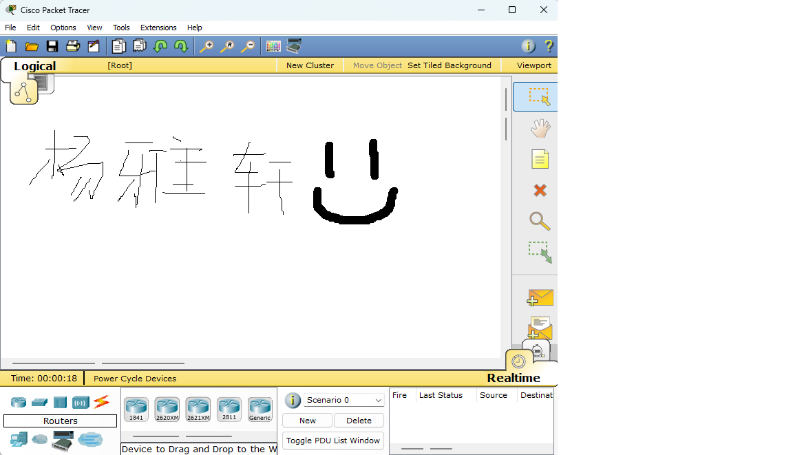Open help contents with question mark icon
The image size is (793, 455).
tap(549, 47)
